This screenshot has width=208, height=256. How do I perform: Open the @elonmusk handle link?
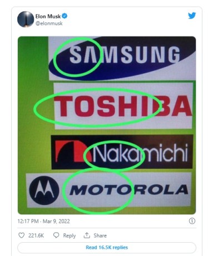pyautogui.click(x=49, y=23)
